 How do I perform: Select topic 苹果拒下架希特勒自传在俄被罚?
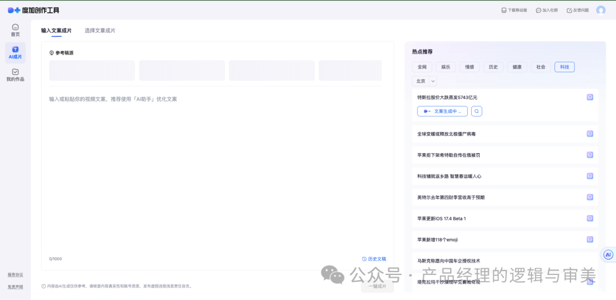449,155
